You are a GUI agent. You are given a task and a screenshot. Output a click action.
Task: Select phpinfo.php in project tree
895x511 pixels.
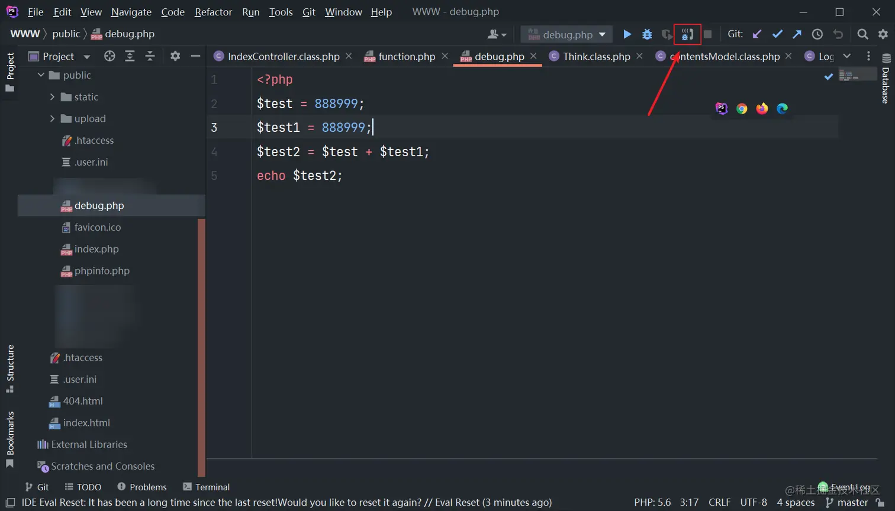[x=95, y=271]
